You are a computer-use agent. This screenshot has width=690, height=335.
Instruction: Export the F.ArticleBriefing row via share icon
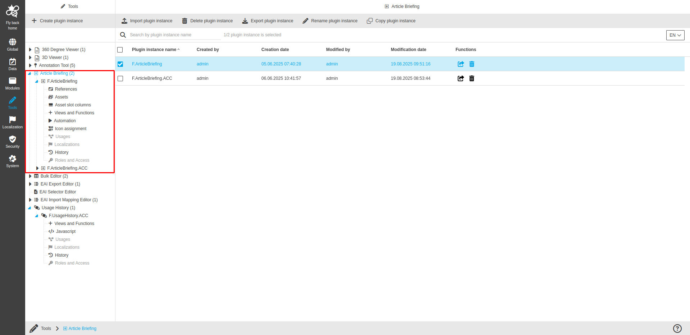coord(461,64)
